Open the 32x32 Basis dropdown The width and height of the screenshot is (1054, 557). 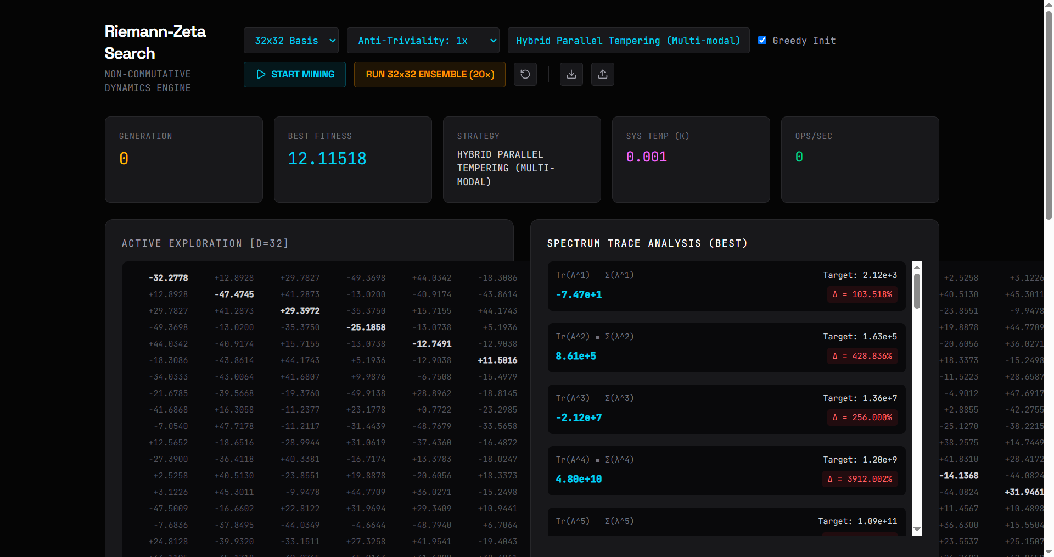tap(291, 41)
